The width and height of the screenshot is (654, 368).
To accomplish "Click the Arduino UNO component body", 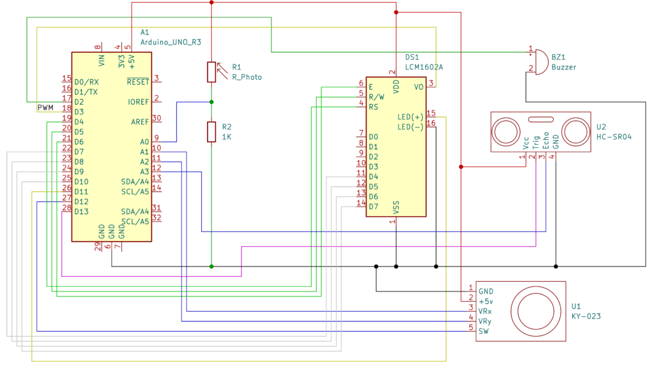I will (x=111, y=147).
